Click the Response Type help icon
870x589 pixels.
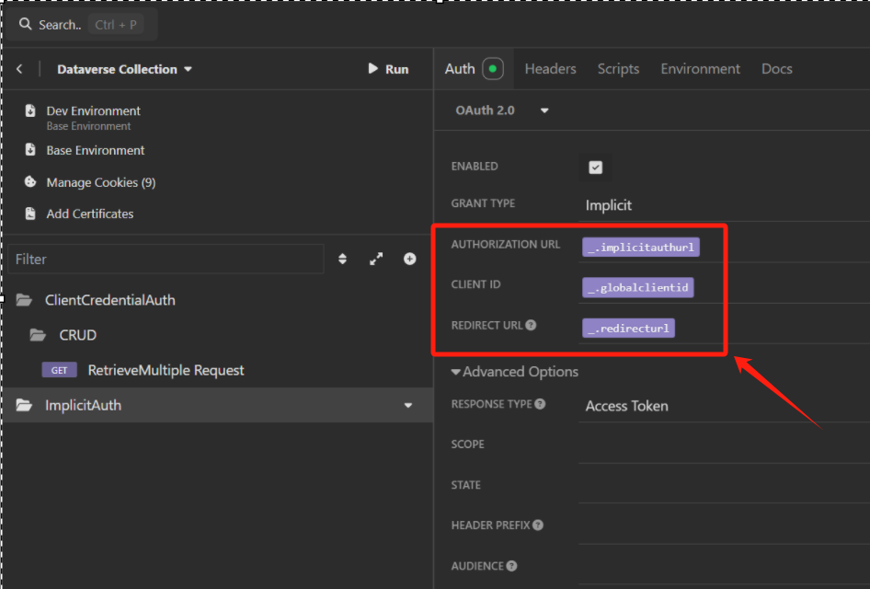pos(540,404)
